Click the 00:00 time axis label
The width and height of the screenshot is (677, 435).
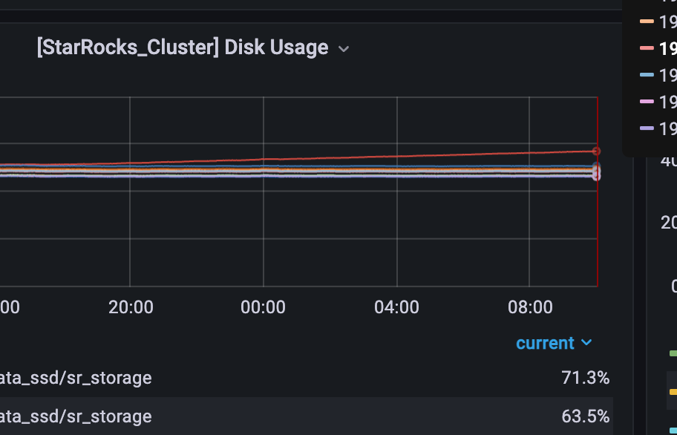tap(263, 307)
